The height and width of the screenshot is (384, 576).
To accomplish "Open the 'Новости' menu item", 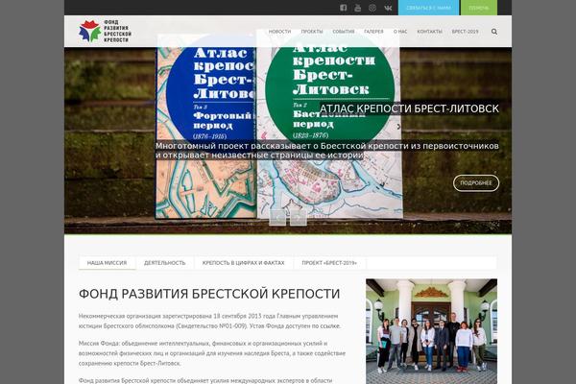I will pyautogui.click(x=279, y=32).
